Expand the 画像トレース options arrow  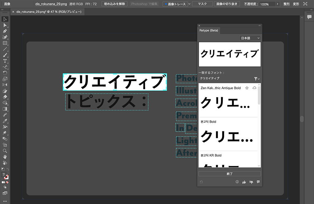tap(189, 4)
